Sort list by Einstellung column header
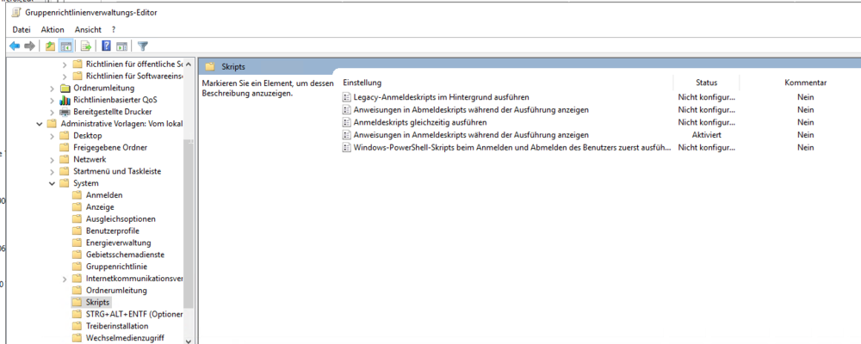 tap(362, 83)
